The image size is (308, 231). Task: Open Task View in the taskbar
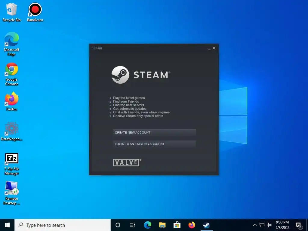pos(132,225)
